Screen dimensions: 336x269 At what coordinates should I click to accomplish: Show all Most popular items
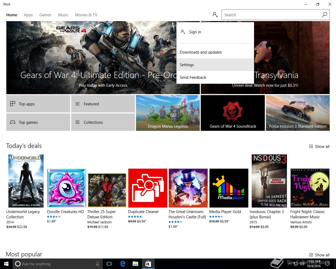pos(319,255)
